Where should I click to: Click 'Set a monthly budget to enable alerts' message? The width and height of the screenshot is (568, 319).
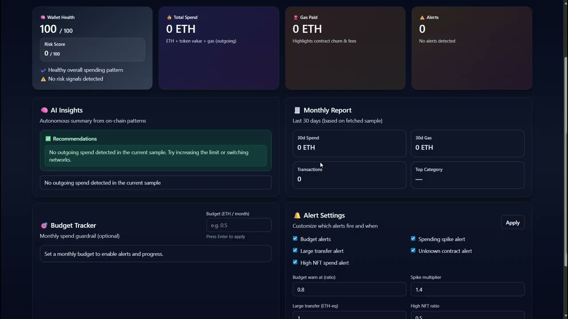click(x=155, y=254)
